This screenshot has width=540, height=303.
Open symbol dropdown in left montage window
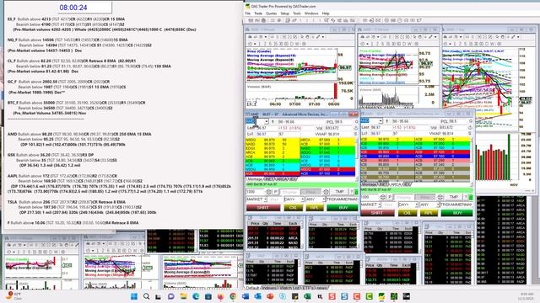267,121
